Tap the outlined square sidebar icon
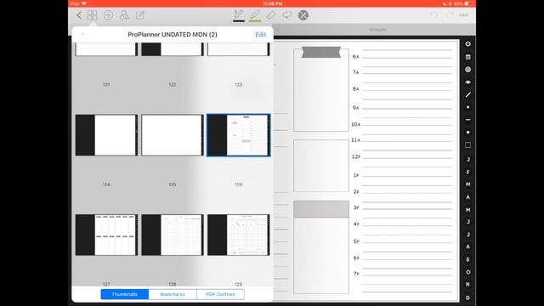Screen dimensions: 544x306 click(x=468, y=145)
